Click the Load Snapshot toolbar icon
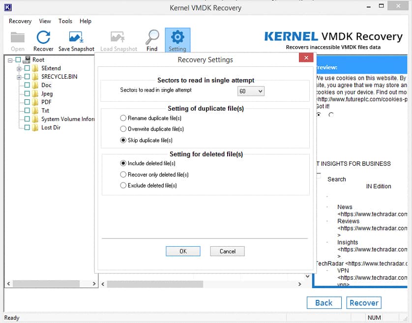 tap(118, 37)
